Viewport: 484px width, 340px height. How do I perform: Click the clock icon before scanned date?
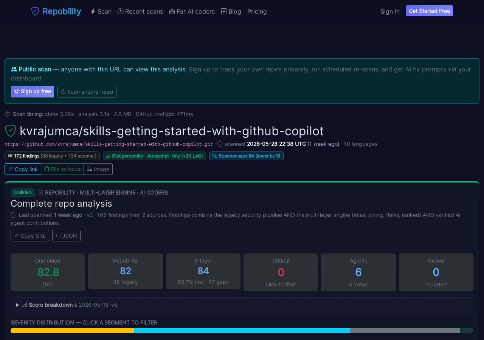click(220, 144)
